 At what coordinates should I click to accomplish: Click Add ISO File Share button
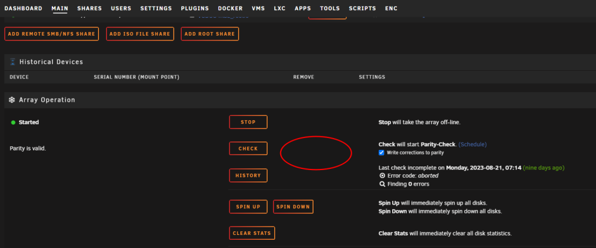[x=140, y=34]
